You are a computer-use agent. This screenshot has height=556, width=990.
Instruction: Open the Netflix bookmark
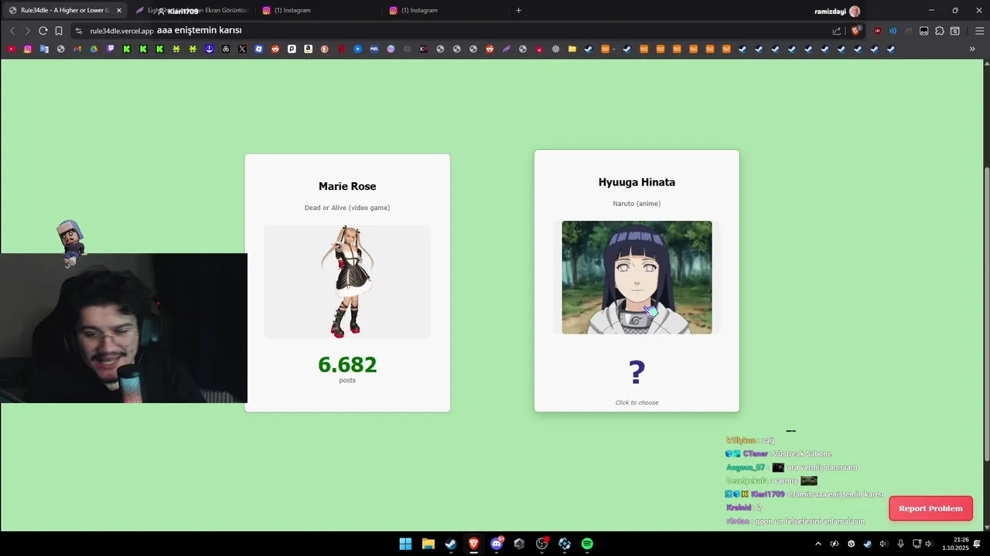[341, 49]
